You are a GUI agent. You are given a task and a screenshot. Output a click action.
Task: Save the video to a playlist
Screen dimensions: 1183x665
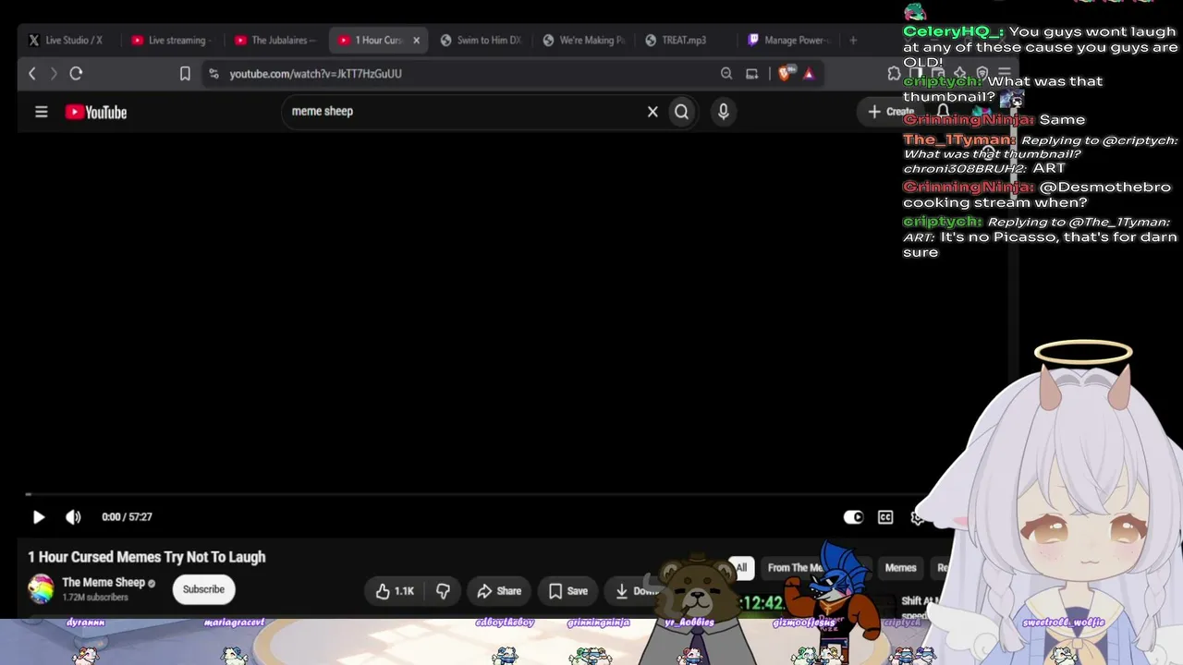pos(567,591)
